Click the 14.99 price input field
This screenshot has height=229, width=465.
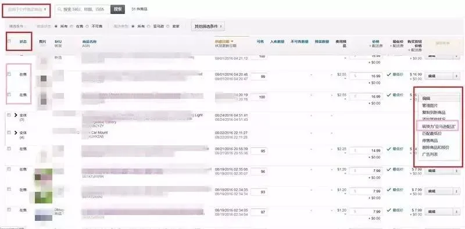(366, 151)
